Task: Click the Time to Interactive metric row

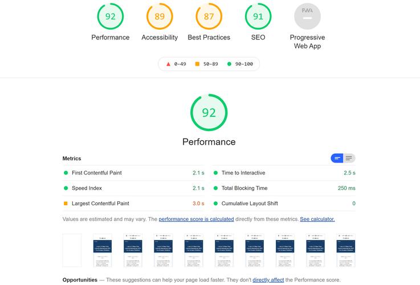Action: click(284, 173)
